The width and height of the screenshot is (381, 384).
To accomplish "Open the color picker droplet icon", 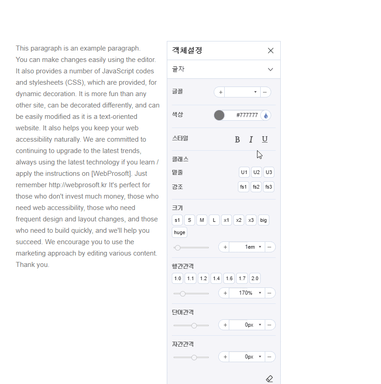I will coord(266,115).
